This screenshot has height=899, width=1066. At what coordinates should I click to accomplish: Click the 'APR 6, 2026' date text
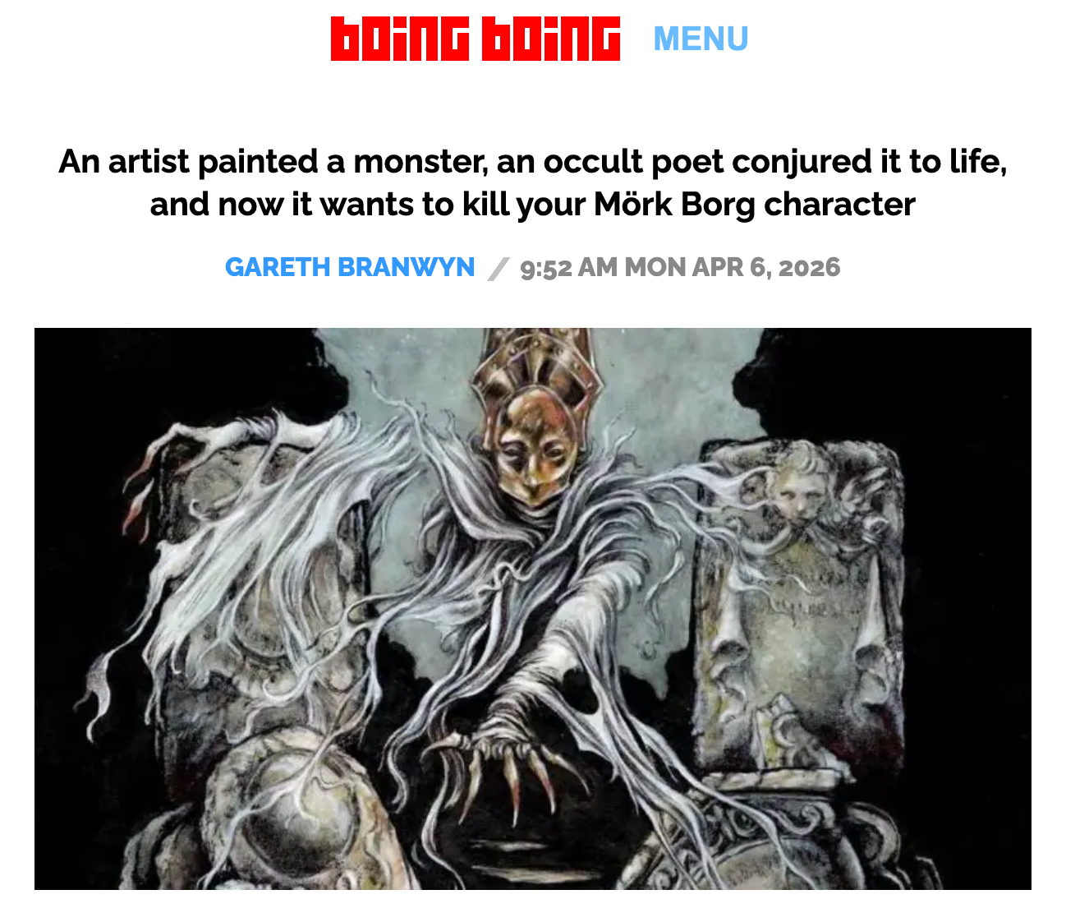pyautogui.click(x=767, y=267)
